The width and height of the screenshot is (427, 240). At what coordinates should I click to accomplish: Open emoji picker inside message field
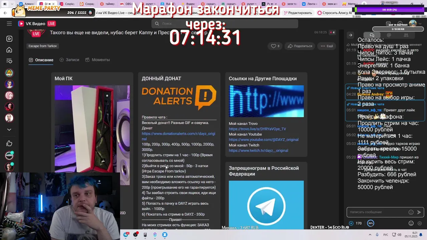pos(411,212)
